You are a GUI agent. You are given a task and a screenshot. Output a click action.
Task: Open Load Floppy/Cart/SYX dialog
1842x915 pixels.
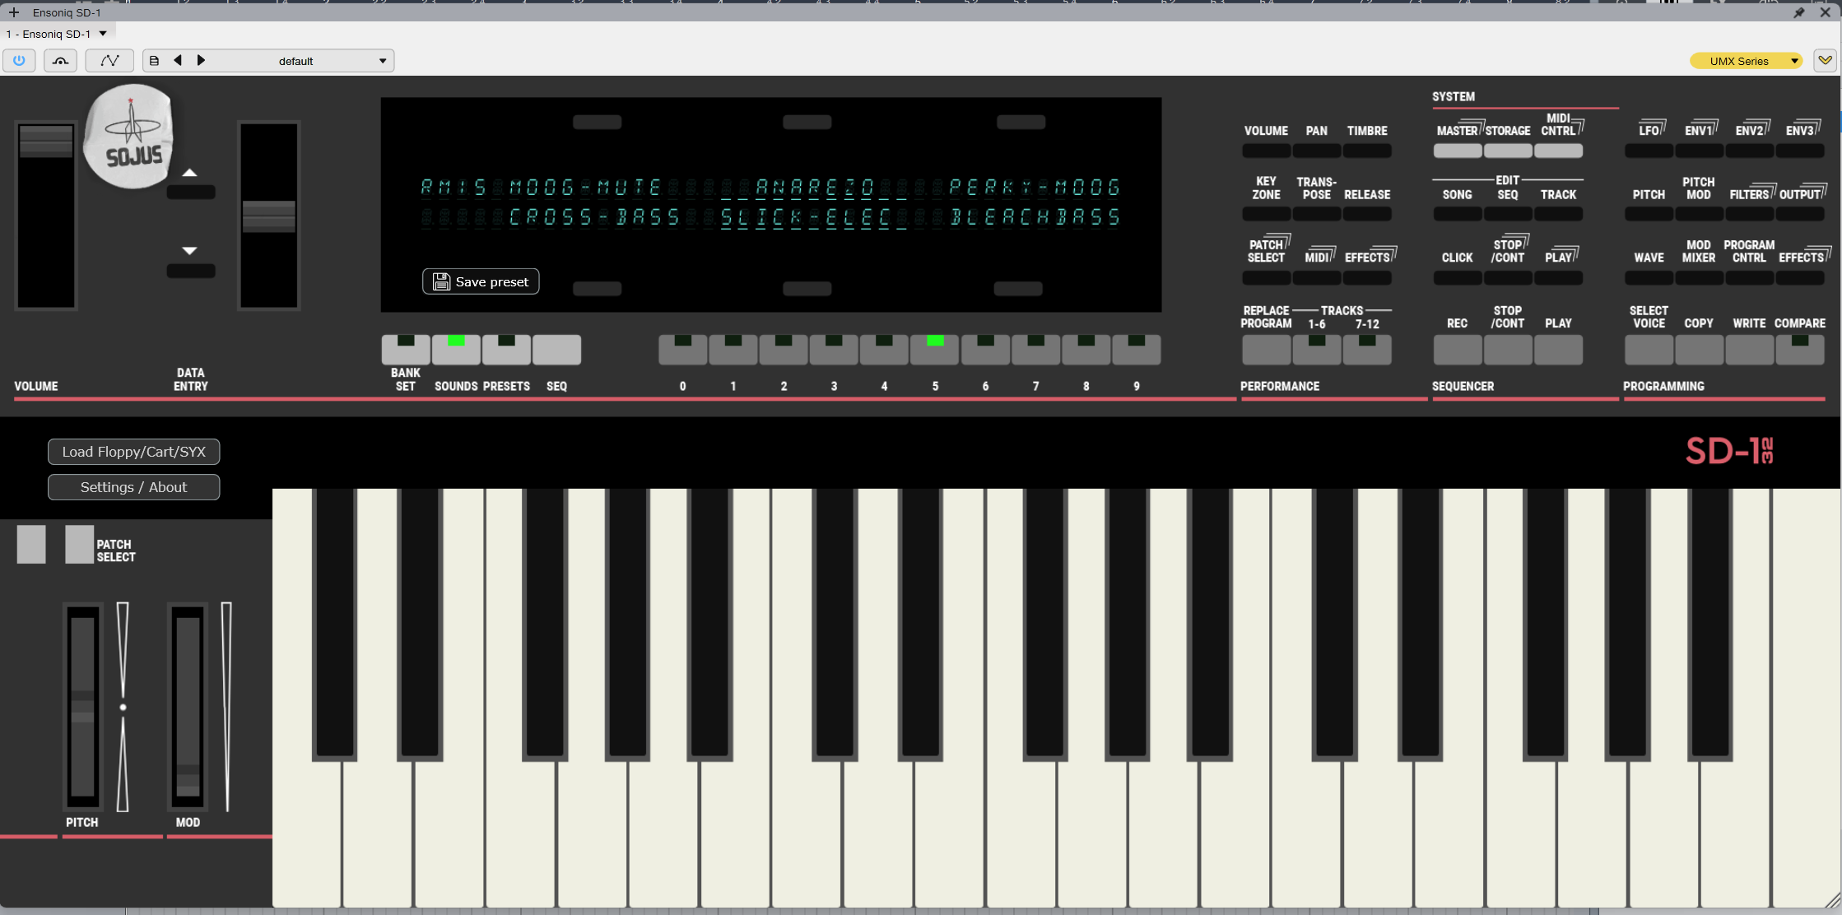coord(134,452)
